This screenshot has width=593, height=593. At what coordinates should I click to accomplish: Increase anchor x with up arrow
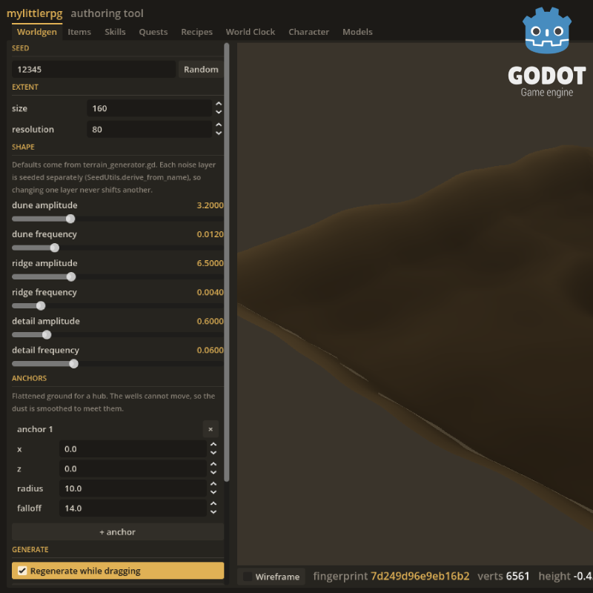213,445
